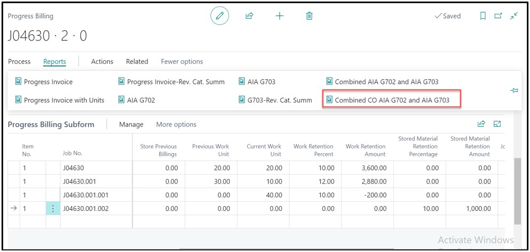Click the edit pencil icon

(x=219, y=16)
